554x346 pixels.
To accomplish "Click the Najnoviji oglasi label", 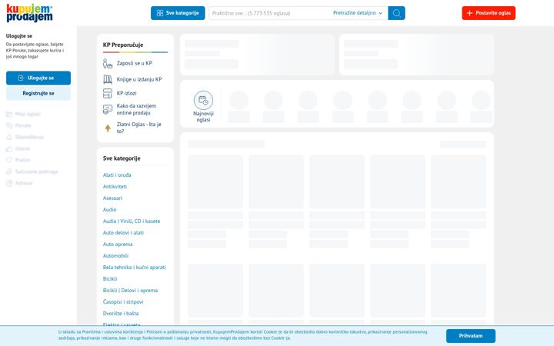I will tap(203, 117).
